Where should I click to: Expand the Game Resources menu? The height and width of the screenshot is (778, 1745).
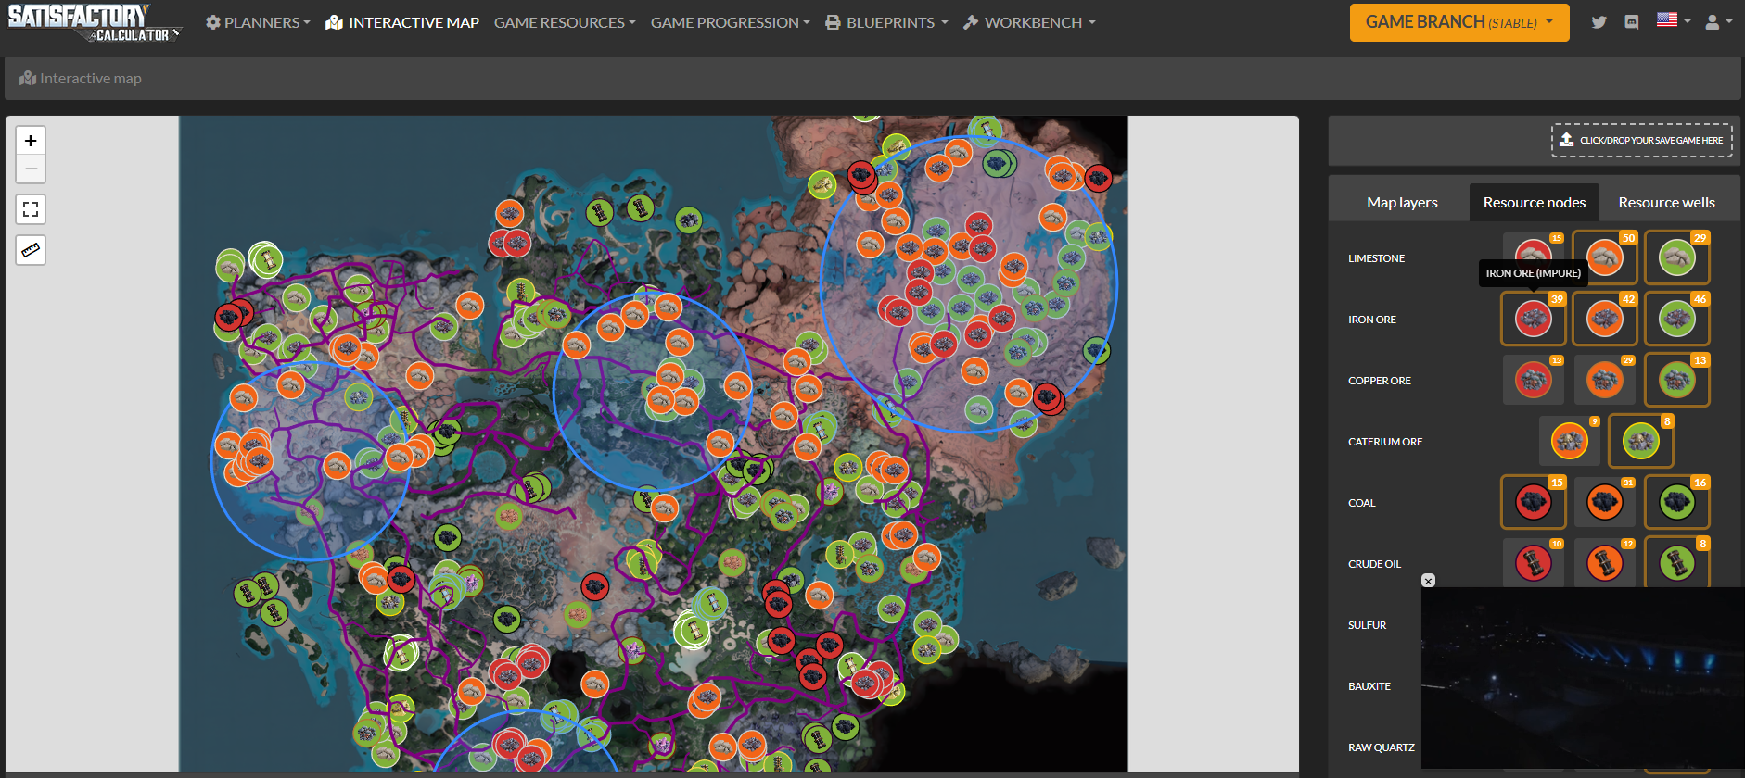565,22
